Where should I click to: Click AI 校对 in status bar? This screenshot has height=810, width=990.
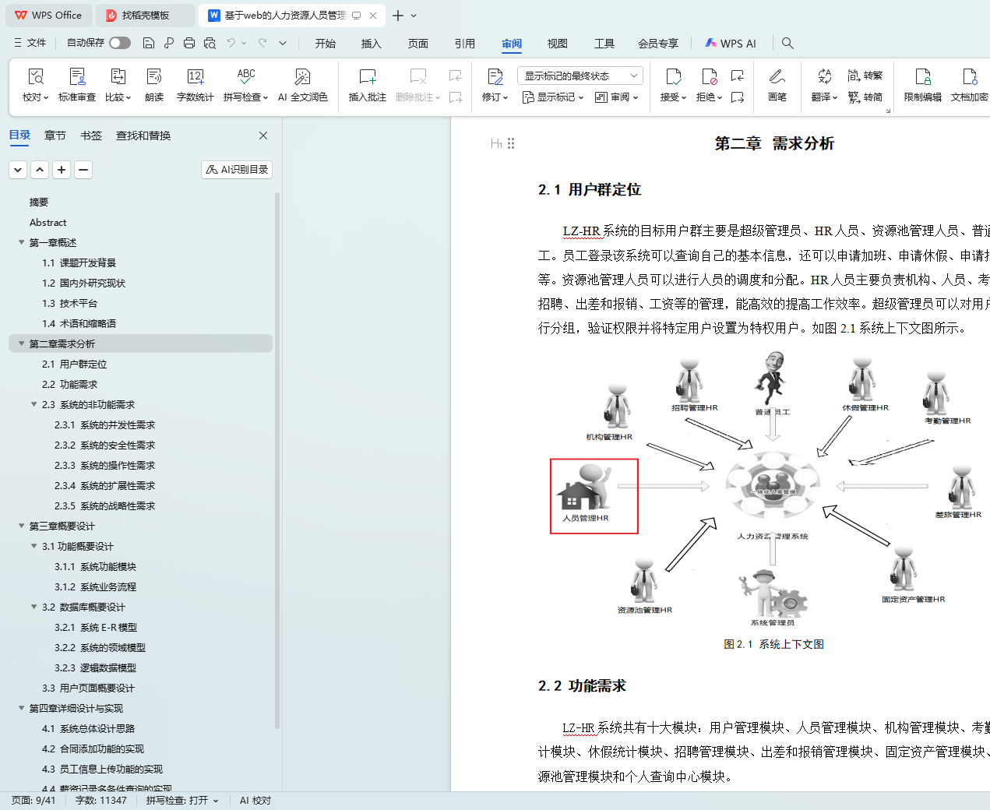coord(255,801)
